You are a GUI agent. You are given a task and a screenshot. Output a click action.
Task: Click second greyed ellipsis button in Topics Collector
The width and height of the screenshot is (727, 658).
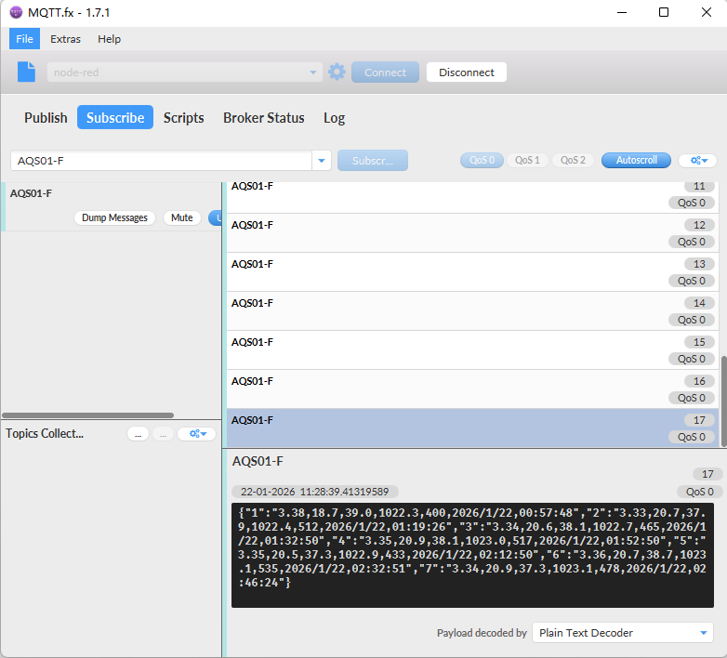(164, 434)
